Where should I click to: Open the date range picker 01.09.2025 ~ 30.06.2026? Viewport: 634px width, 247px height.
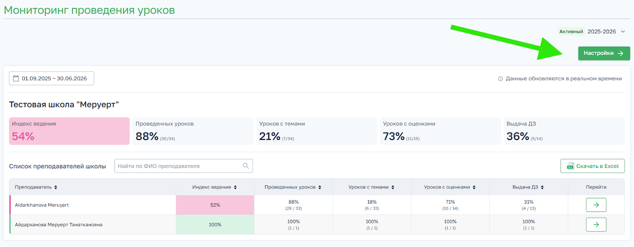pos(52,78)
